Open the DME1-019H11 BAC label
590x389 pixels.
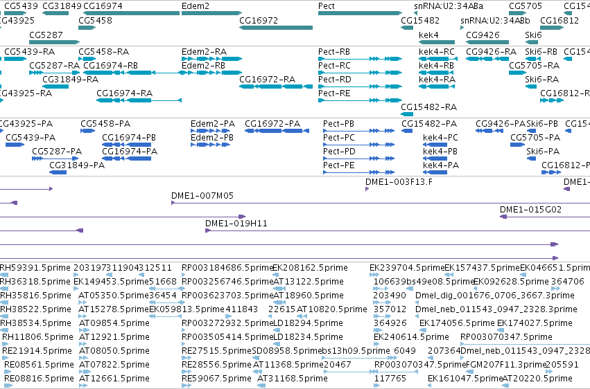click(236, 224)
